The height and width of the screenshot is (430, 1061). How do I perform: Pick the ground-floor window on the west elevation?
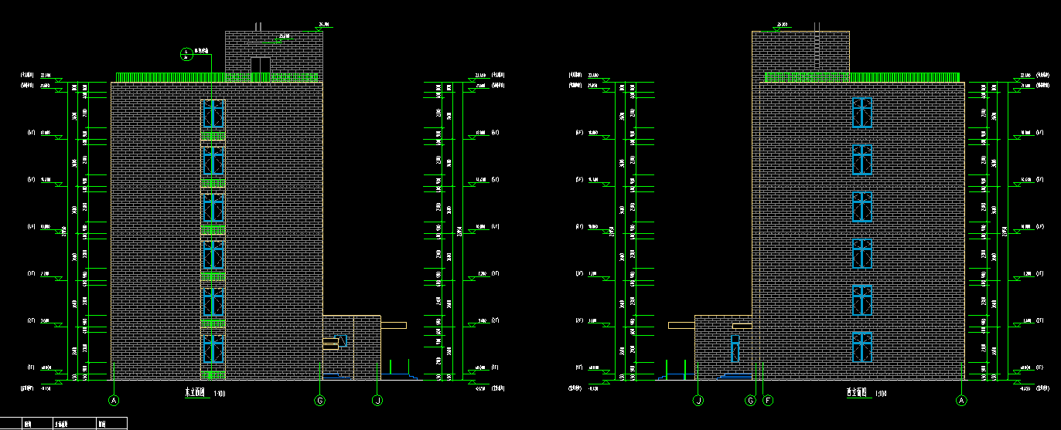pyautogui.click(x=861, y=347)
